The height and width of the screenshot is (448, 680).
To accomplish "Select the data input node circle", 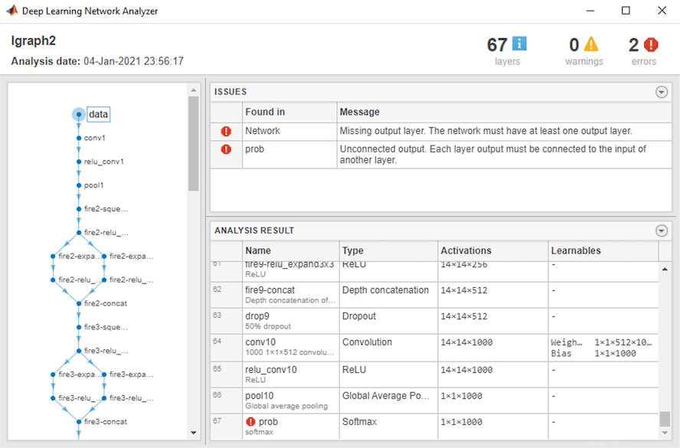I will tap(79, 114).
